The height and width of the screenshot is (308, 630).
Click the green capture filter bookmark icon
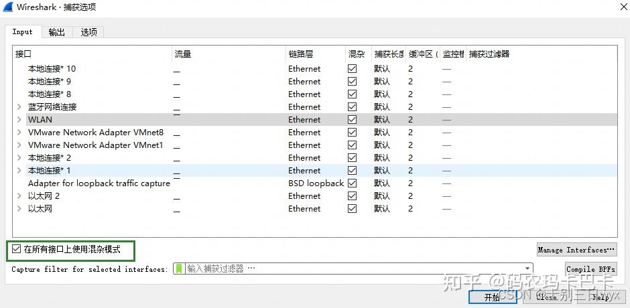[179, 268]
